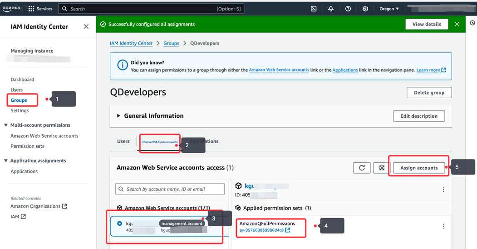Open the help question mark icon
477x249 pixels.
click(348, 9)
